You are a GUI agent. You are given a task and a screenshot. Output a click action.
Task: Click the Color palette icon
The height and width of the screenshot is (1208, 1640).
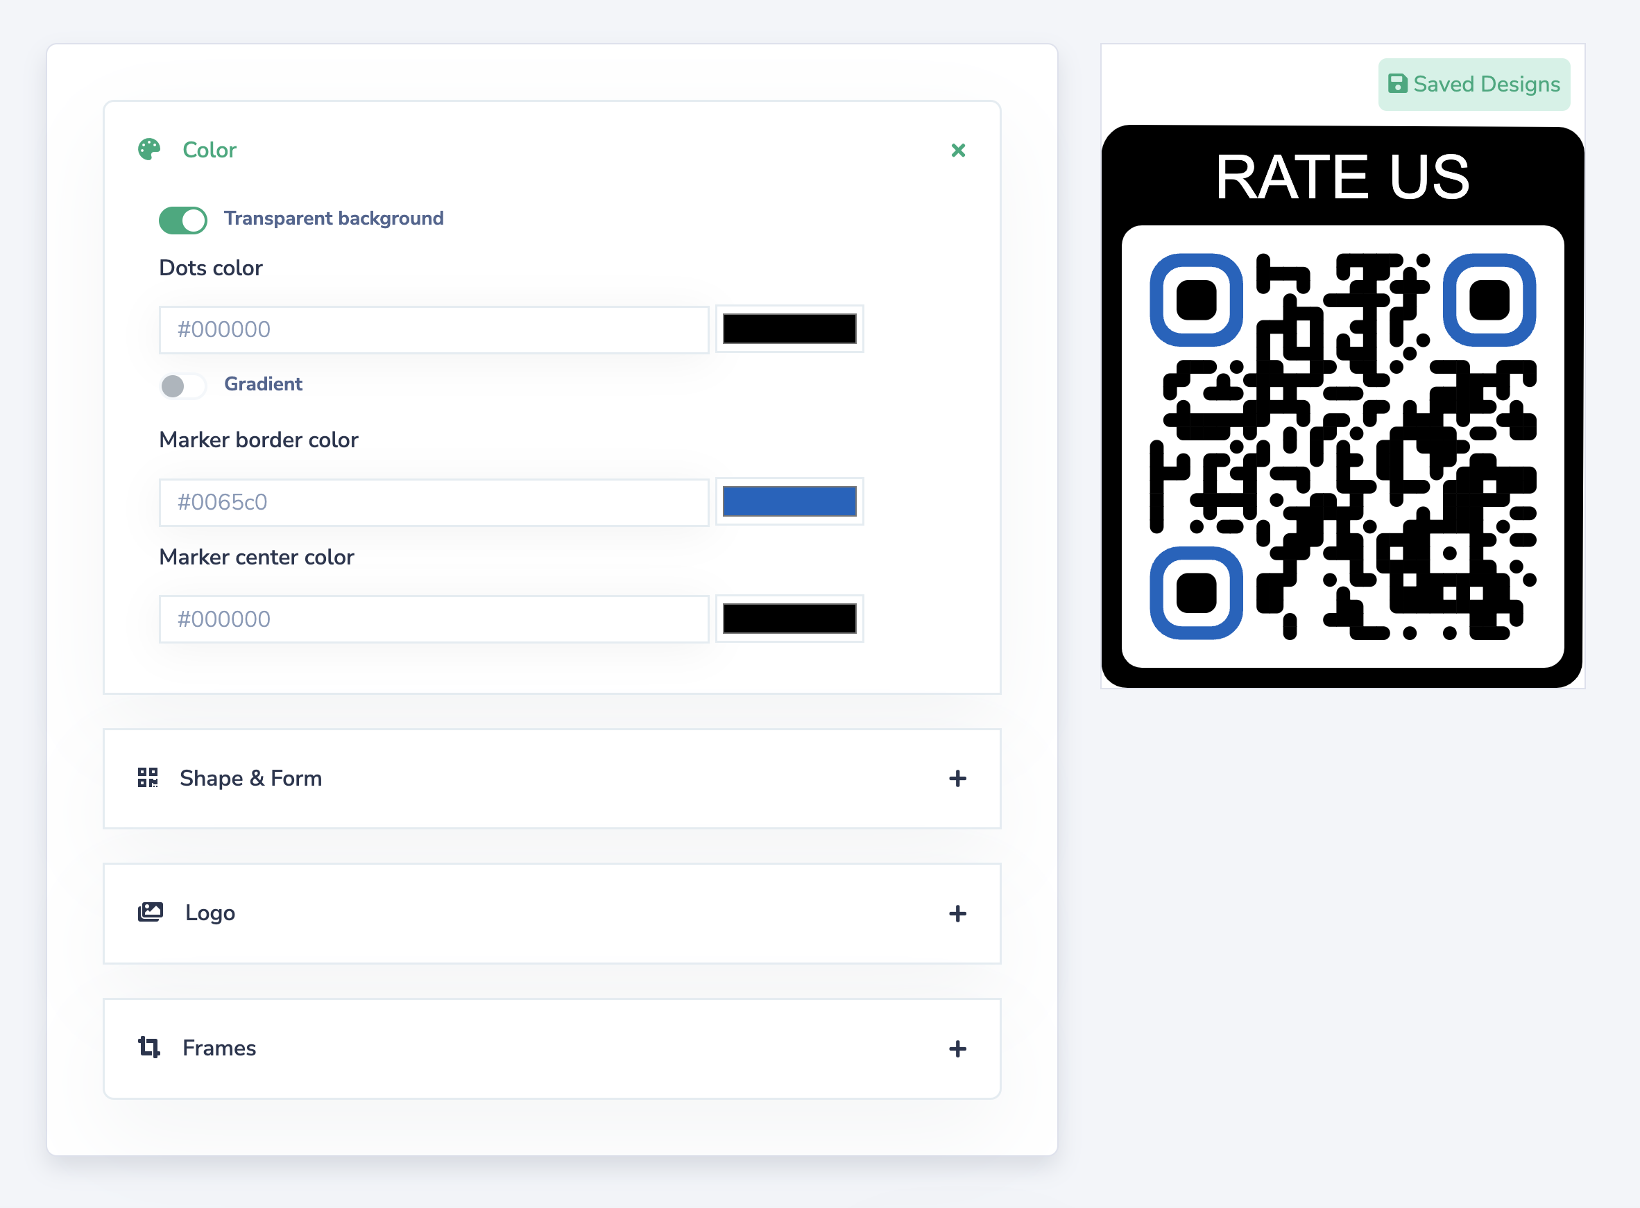149,149
